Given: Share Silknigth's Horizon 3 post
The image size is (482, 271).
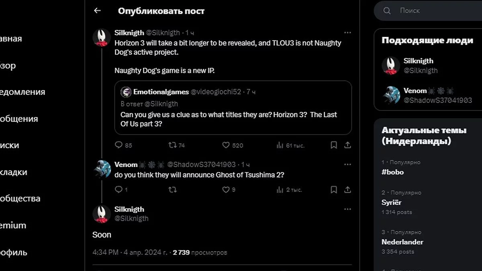Looking at the screenshot, I should pos(348,145).
